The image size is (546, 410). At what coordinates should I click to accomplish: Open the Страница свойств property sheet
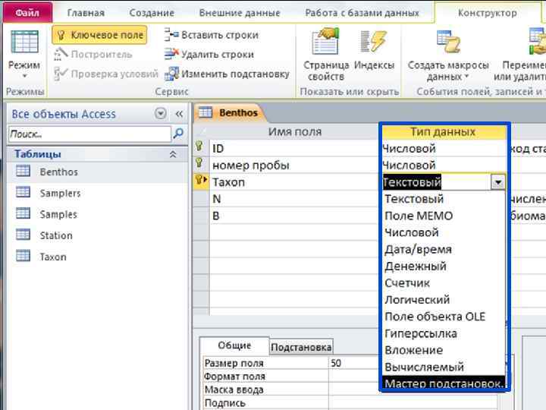click(325, 55)
